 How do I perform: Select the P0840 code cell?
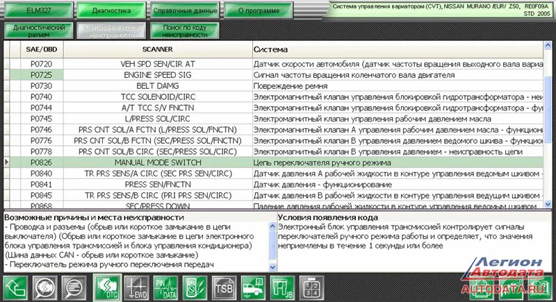click(42, 174)
